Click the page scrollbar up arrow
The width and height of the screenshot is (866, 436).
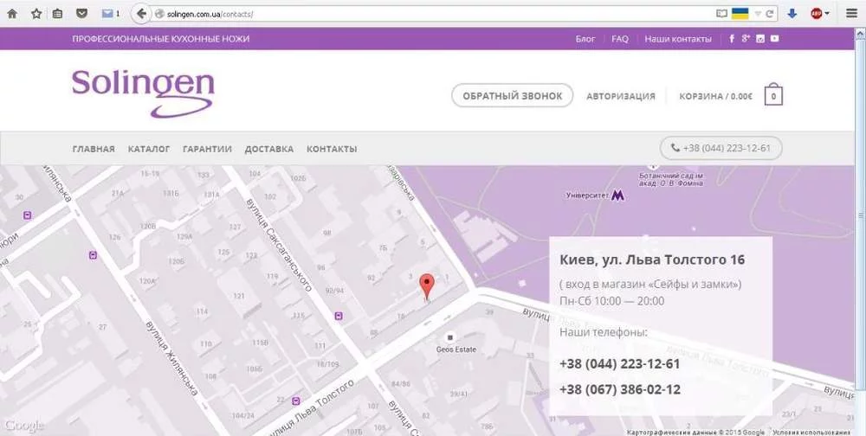(x=860, y=34)
